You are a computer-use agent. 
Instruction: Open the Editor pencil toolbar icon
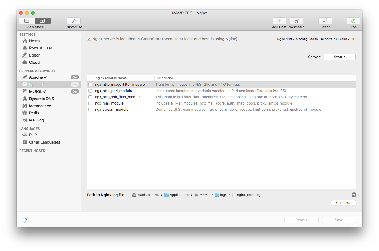(x=325, y=21)
